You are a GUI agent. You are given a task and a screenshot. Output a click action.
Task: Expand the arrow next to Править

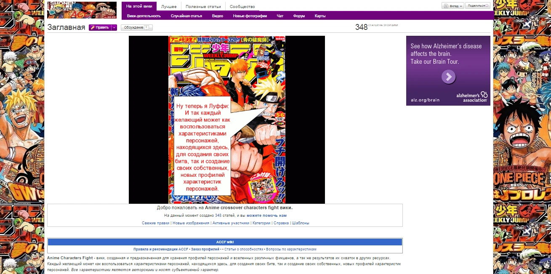114,27
